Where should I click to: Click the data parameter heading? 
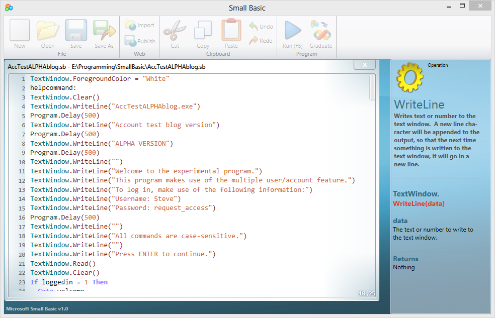[400, 221]
